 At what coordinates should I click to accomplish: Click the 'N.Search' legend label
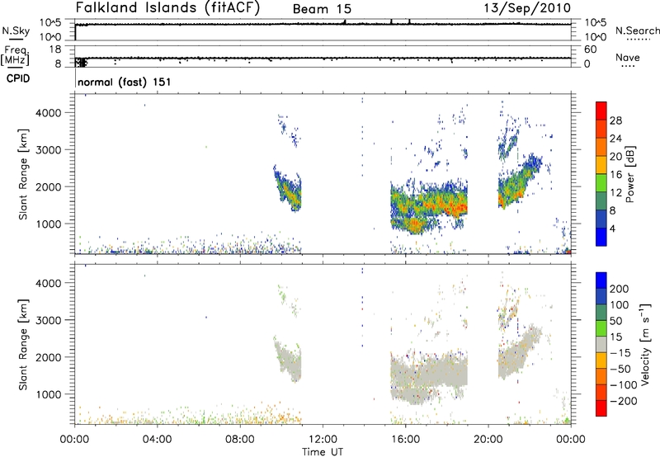[638, 31]
